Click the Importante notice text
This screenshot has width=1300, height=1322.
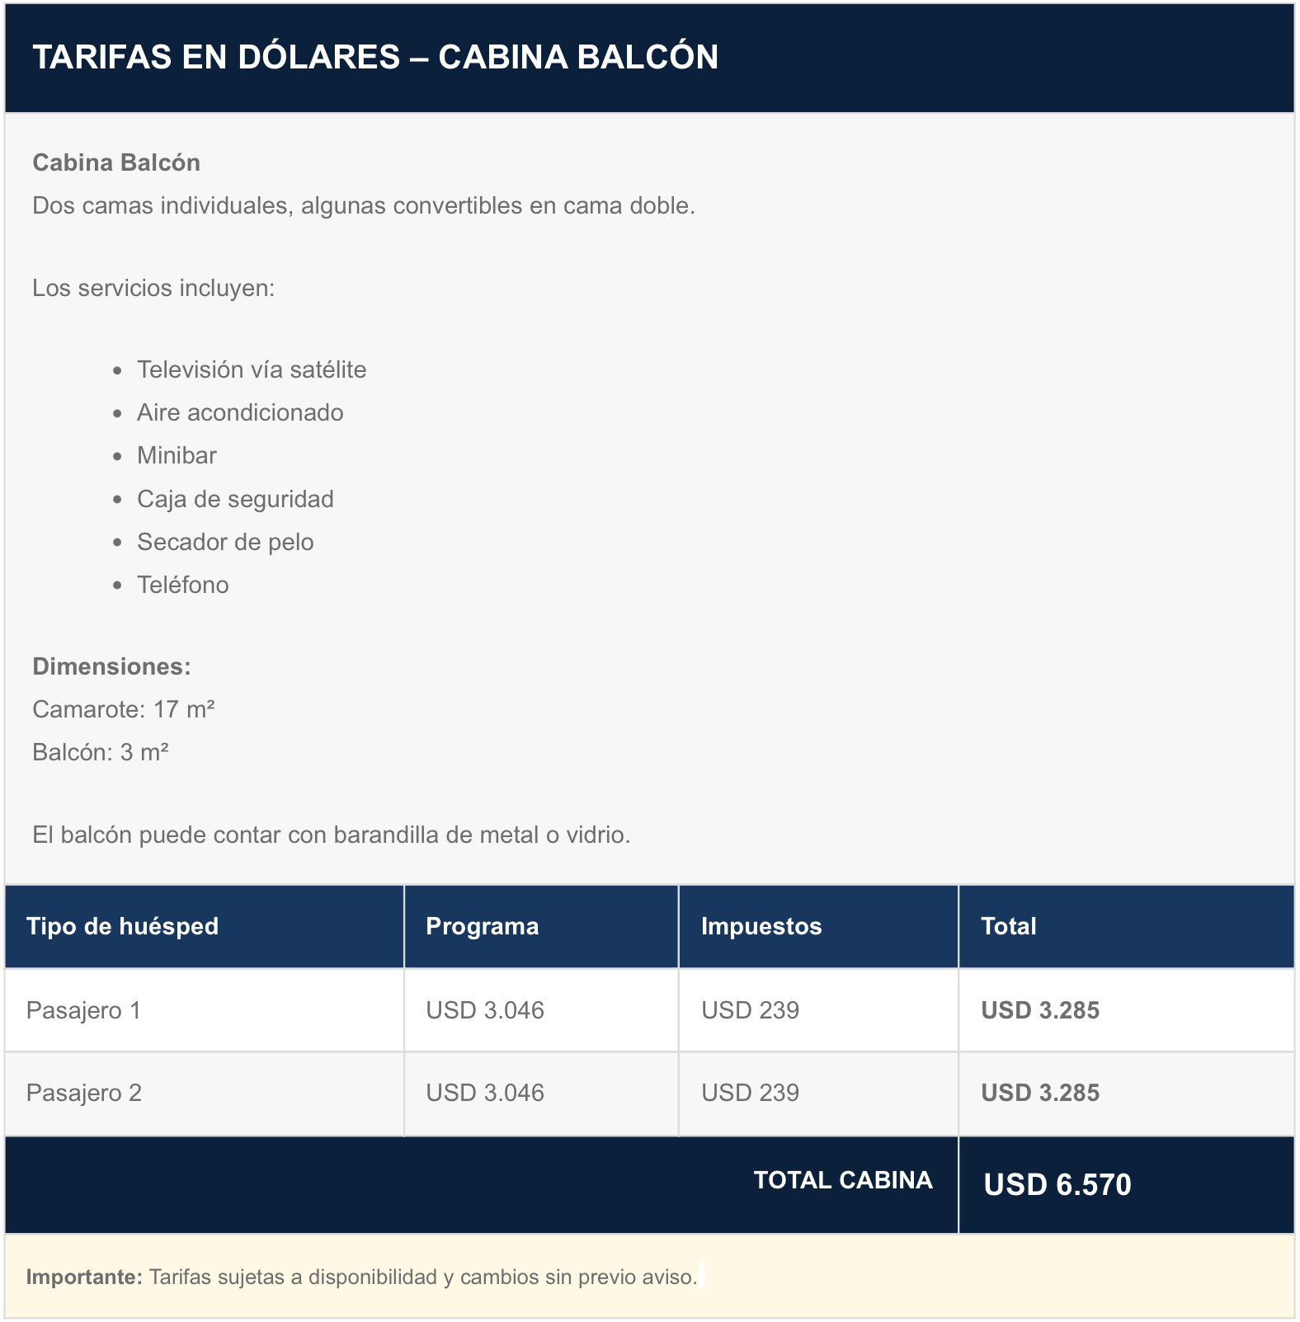tap(361, 1277)
